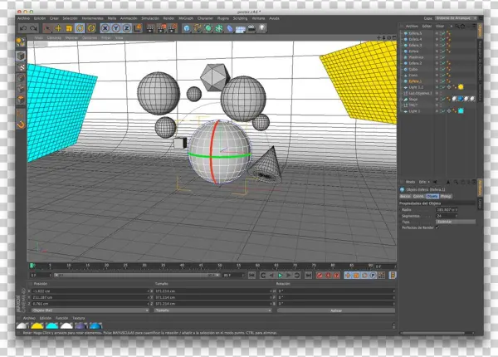Click the Cube primitive icon
This screenshot has height=357, width=498.
(185, 28)
